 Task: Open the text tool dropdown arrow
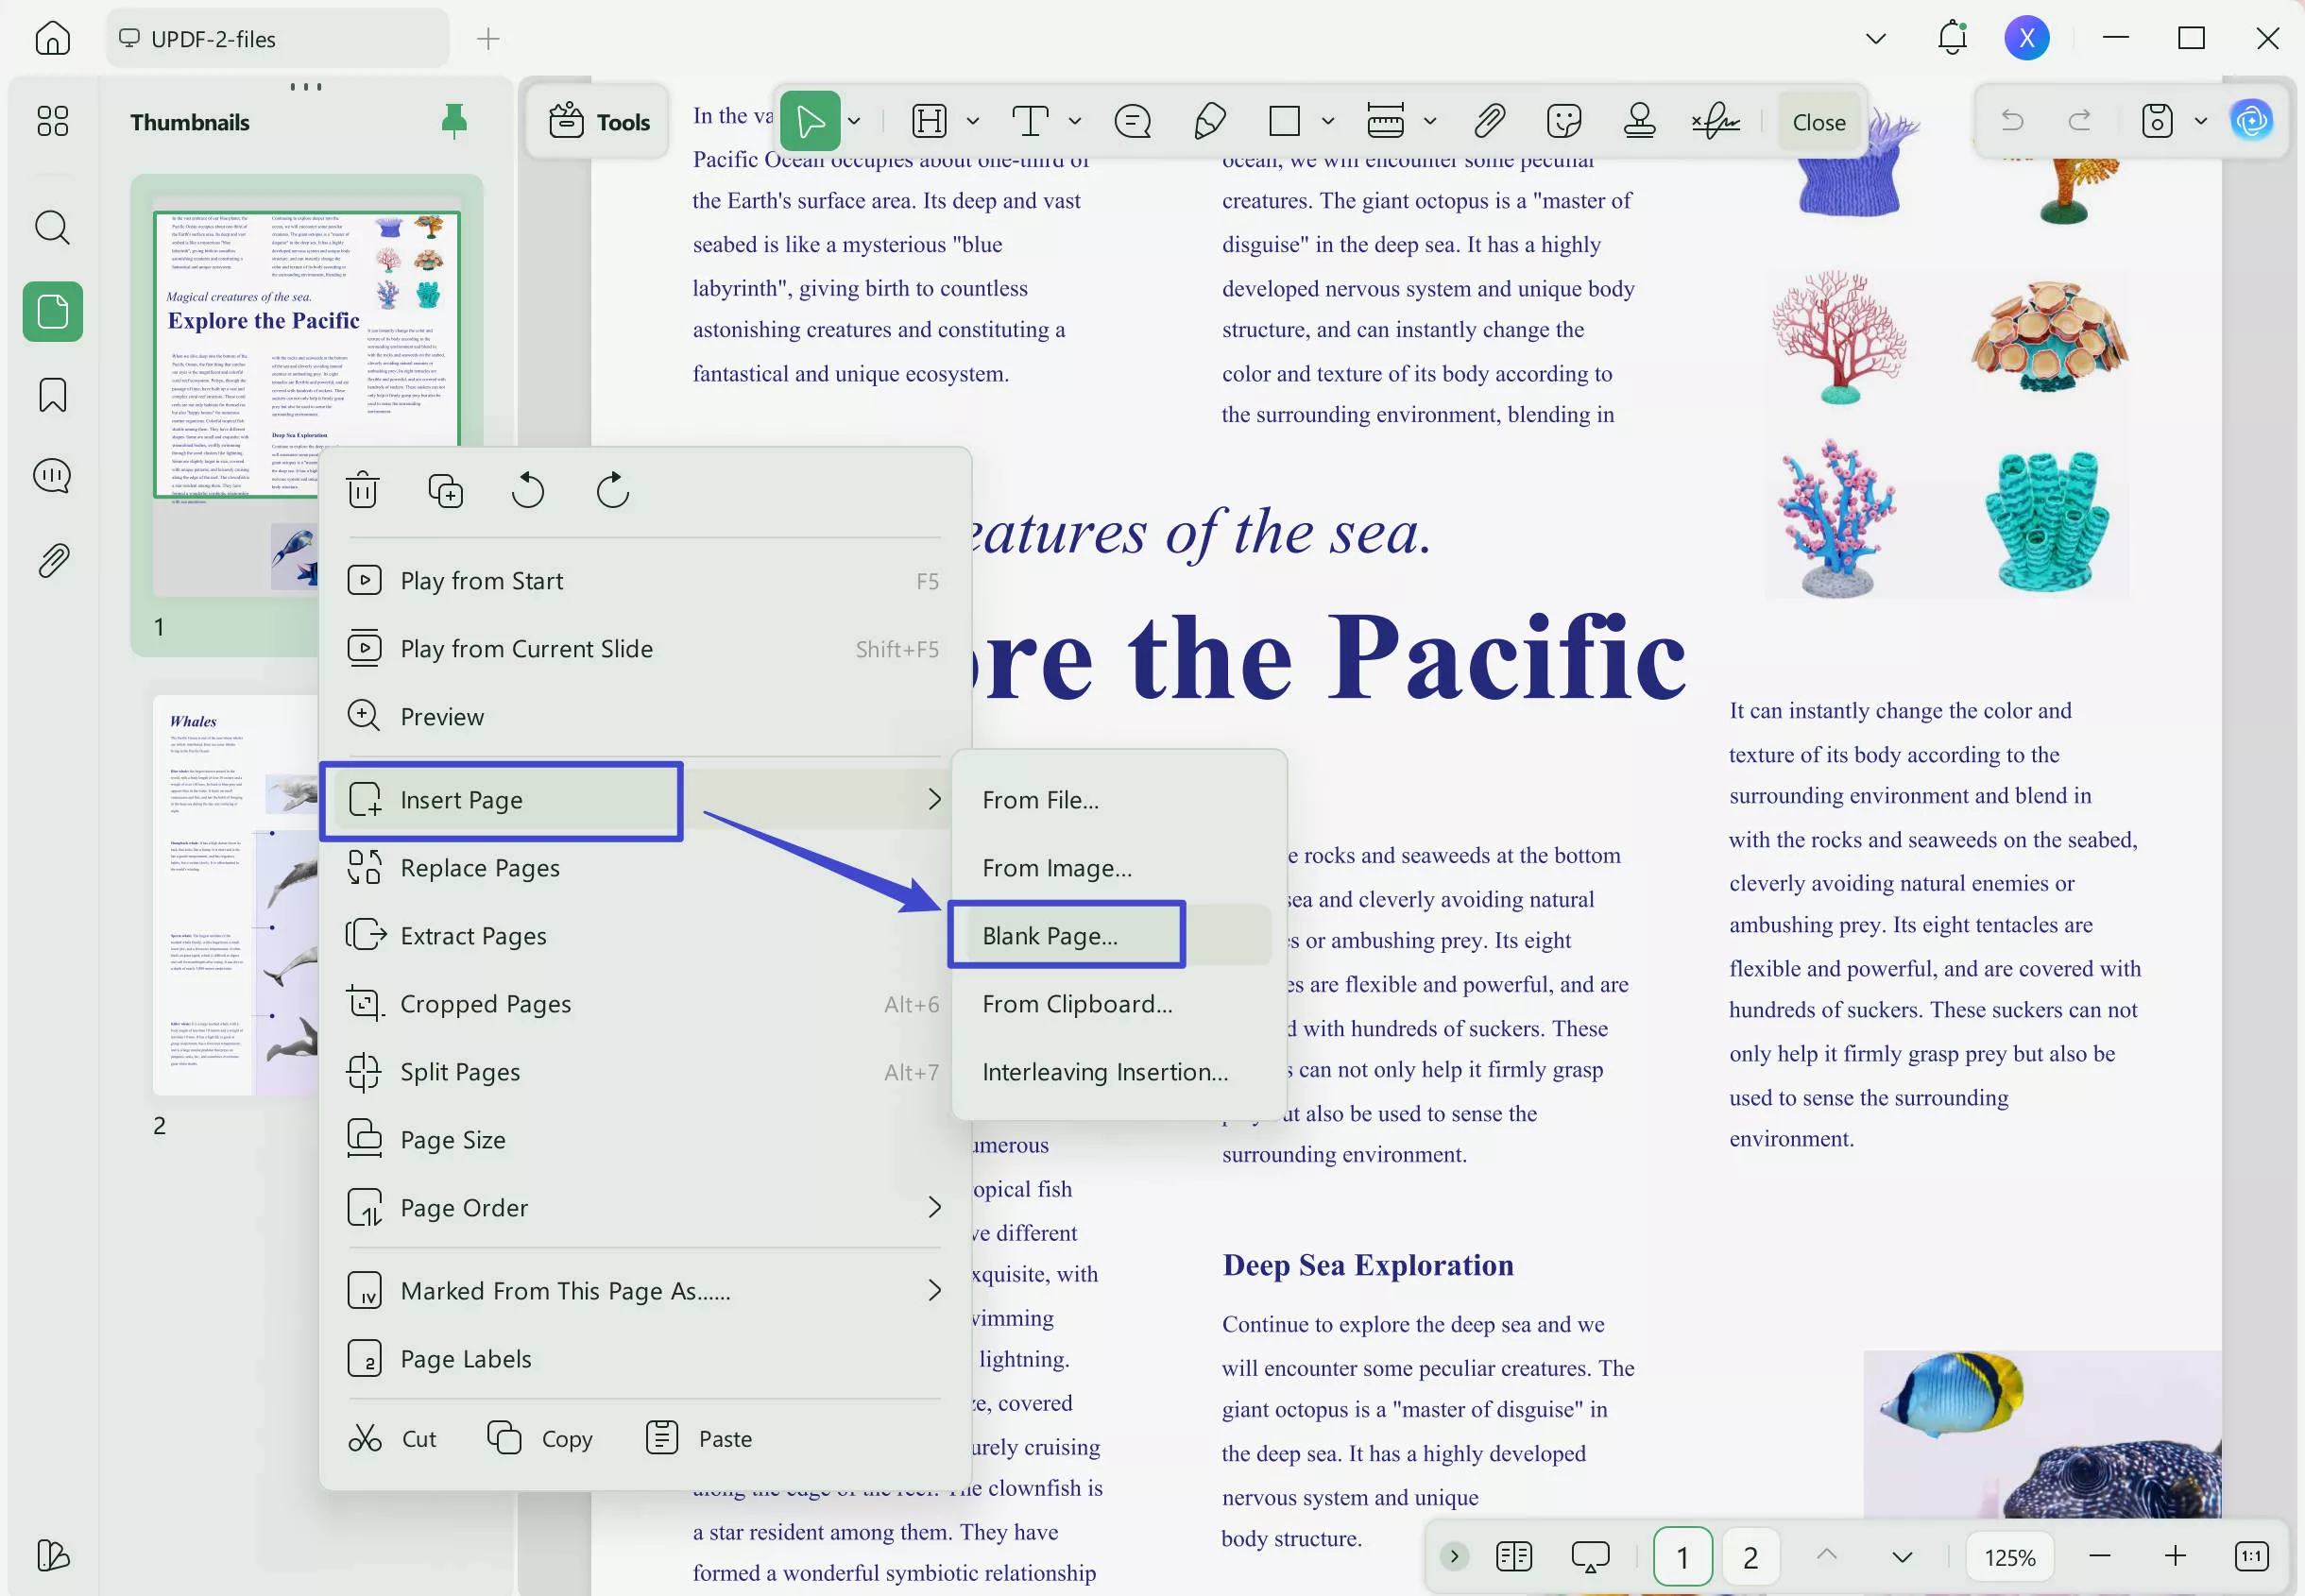coord(1075,121)
